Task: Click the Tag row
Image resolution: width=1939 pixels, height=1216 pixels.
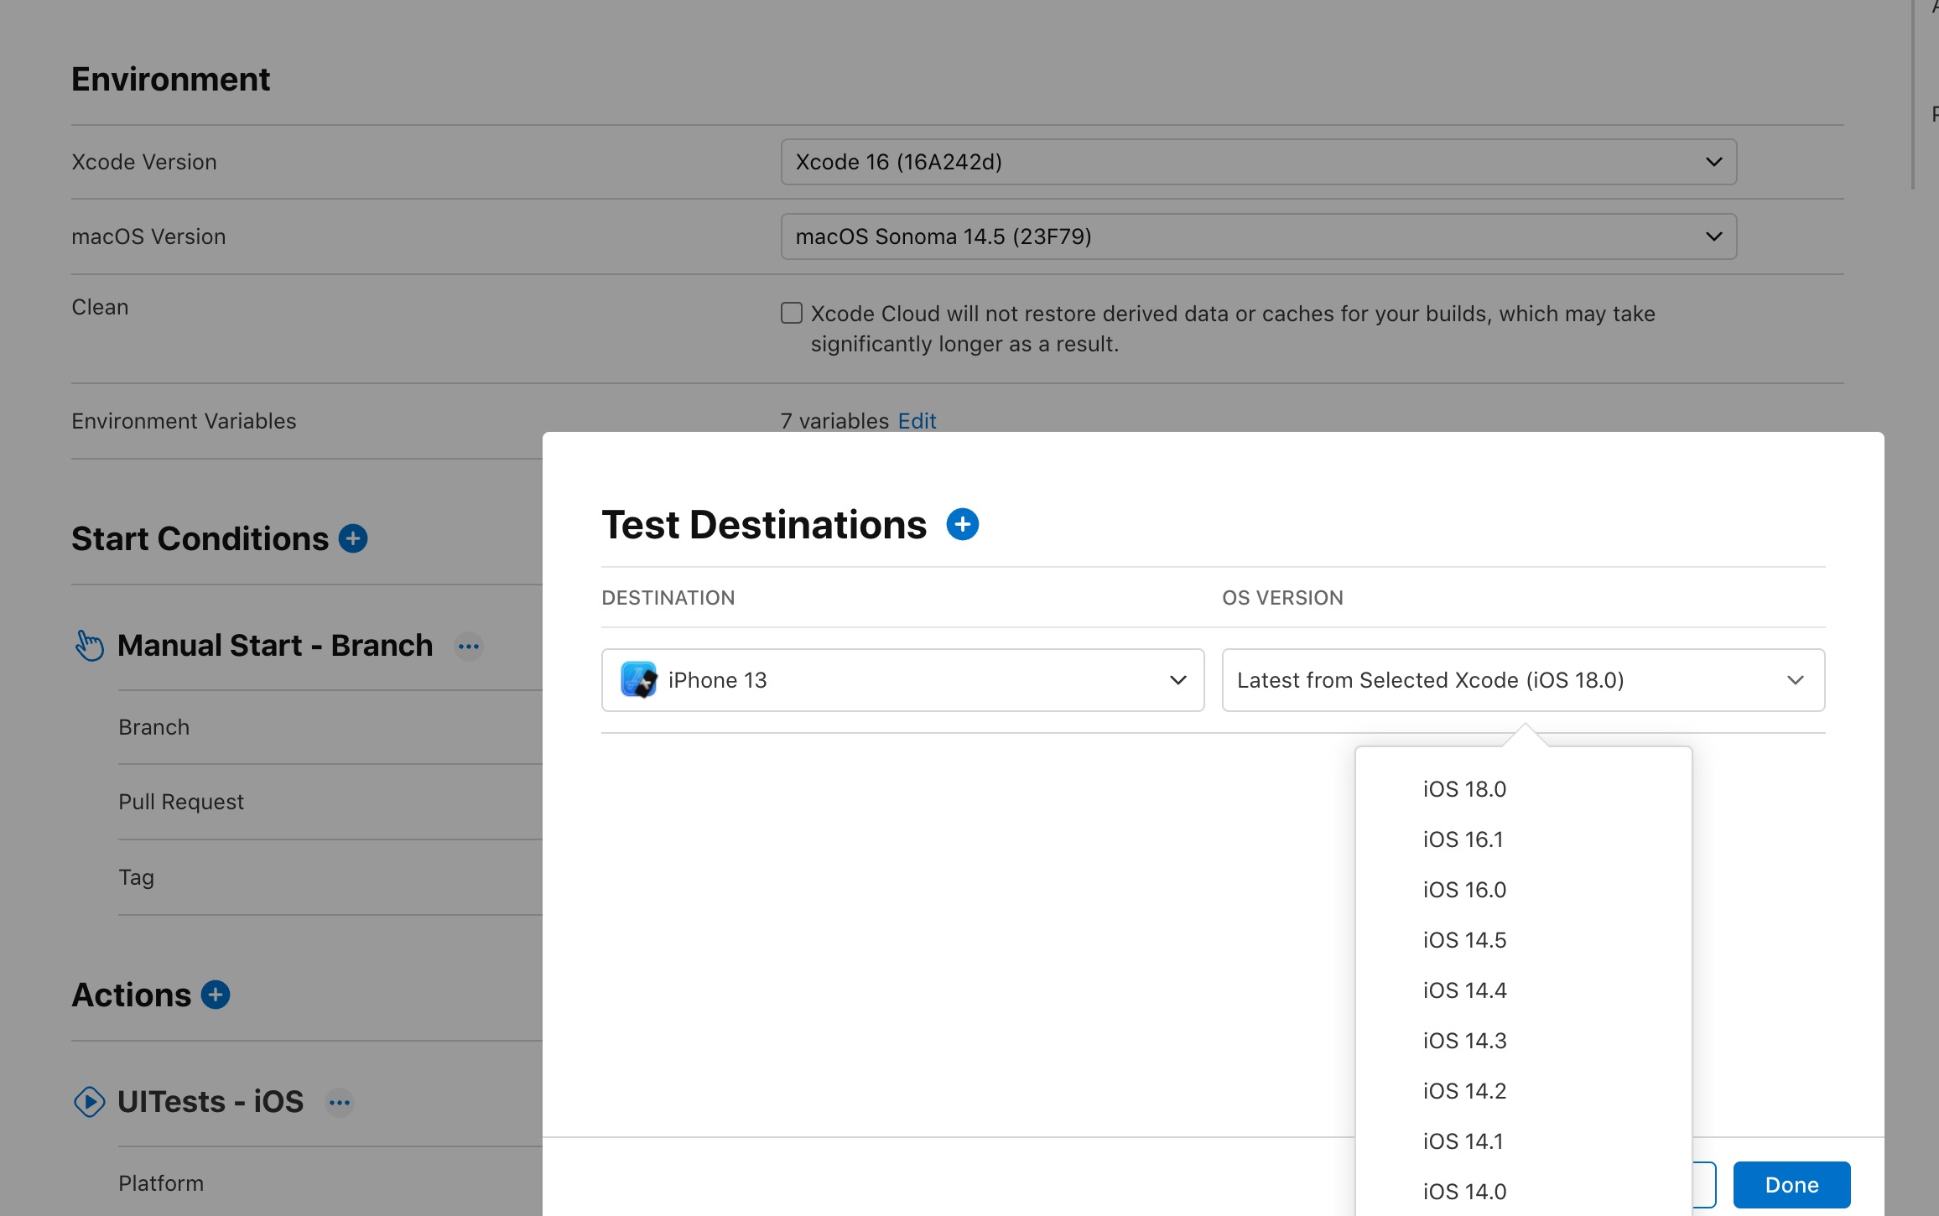Action: (x=330, y=877)
